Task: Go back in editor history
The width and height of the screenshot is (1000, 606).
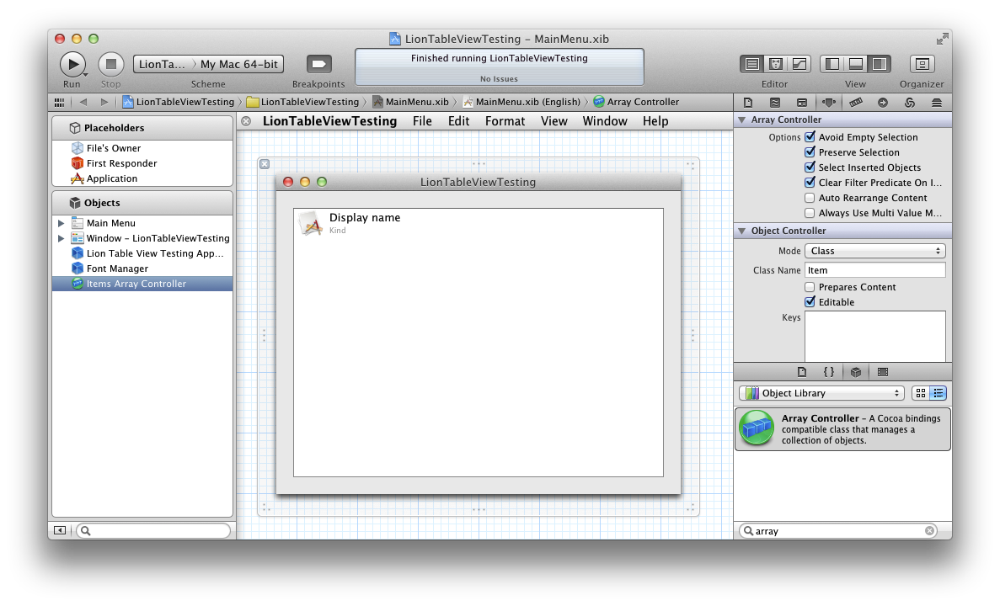Action: pos(83,102)
